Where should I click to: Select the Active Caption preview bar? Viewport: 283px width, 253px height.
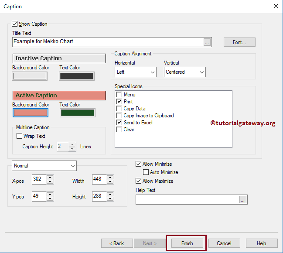59,96
